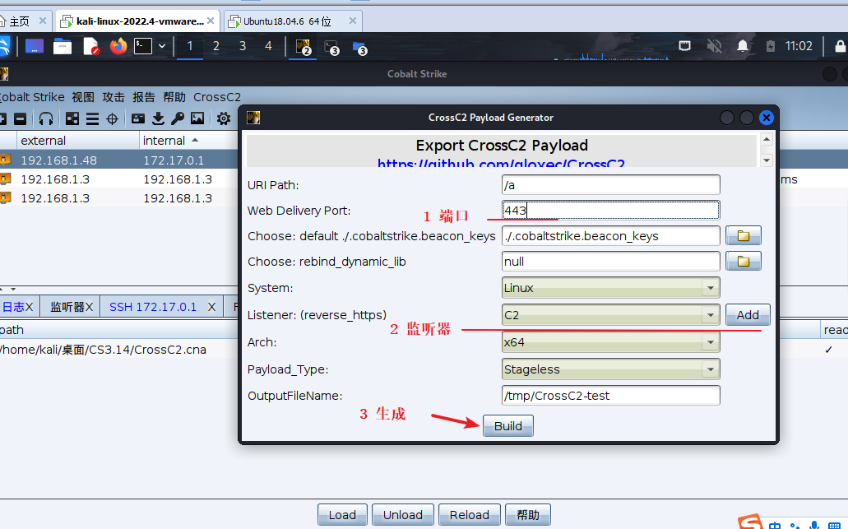Open the Listener dropdown showing C2
The height and width of the screenshot is (529, 848).
pyautogui.click(x=610, y=315)
